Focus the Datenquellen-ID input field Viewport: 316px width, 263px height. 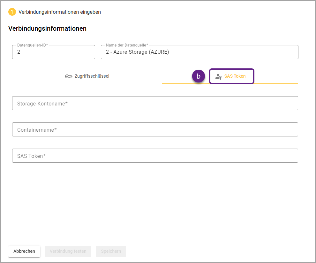pyautogui.click(x=54, y=52)
